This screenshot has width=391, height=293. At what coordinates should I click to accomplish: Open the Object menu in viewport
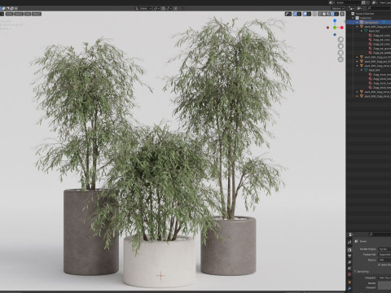click(37, 14)
